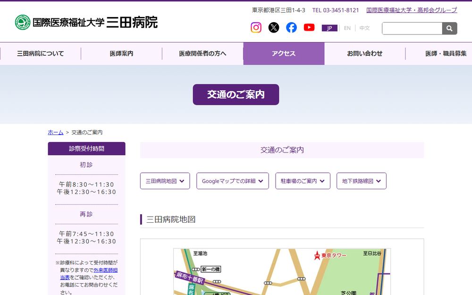Open the 医療関係者の方へ menu item
Screen dimensions: 472x295
click(x=202, y=54)
